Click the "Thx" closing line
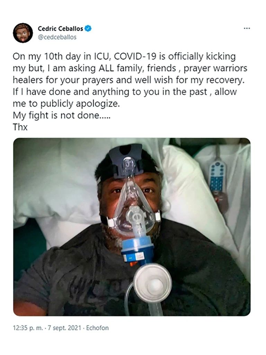Image resolution: width=266 pixels, height=355 pixels. click(x=20, y=127)
